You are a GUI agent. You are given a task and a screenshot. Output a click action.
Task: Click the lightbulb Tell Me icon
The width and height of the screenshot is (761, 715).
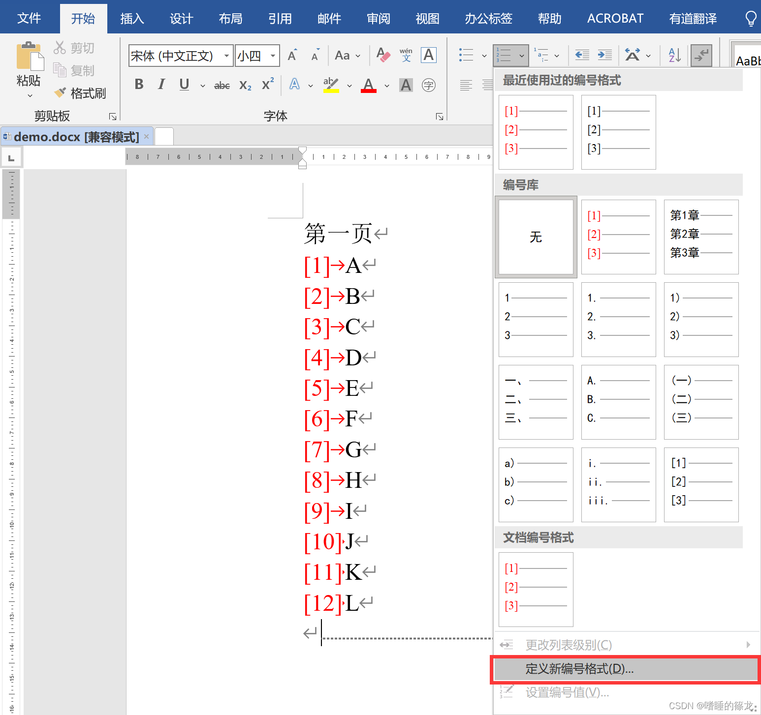[751, 19]
